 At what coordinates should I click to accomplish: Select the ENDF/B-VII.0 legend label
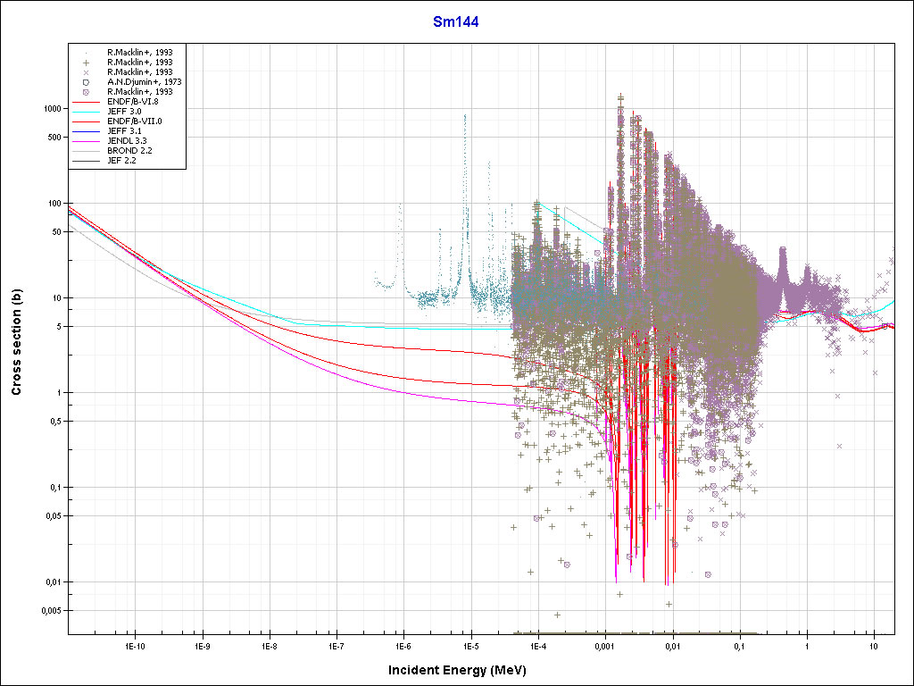134,121
